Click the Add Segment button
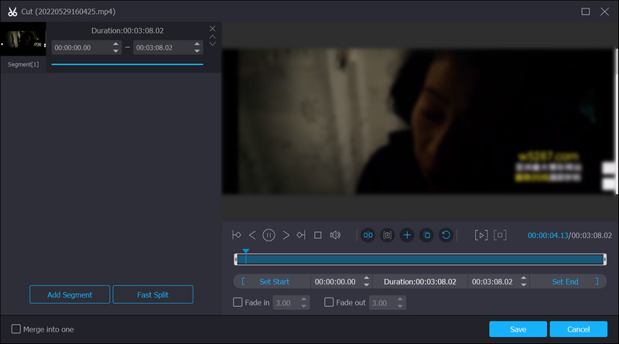The image size is (619, 344). [70, 295]
